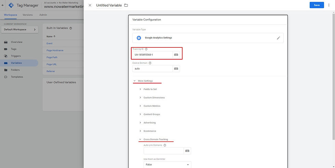Insert variable in Auto Link Domains

[x=187, y=151]
